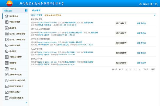Collapse the 招标过程管理 section chevron

click(x=155, y=15)
